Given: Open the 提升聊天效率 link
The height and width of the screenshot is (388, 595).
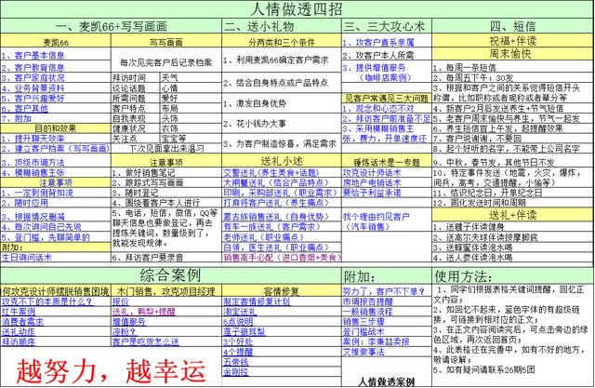Looking at the screenshot, I should coord(33,139).
